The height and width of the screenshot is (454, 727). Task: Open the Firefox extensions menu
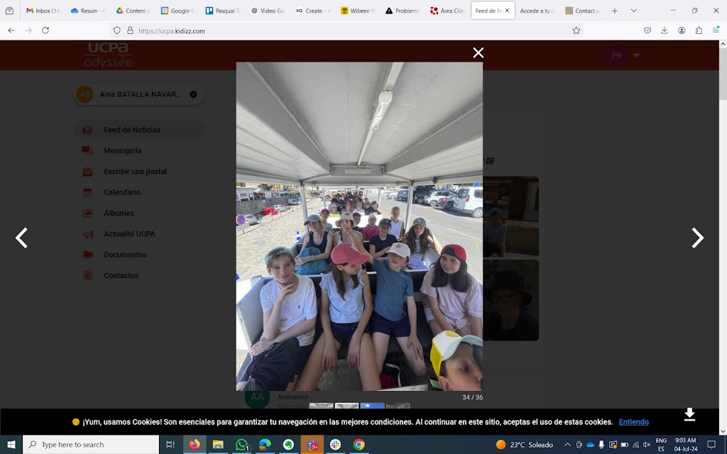699,31
